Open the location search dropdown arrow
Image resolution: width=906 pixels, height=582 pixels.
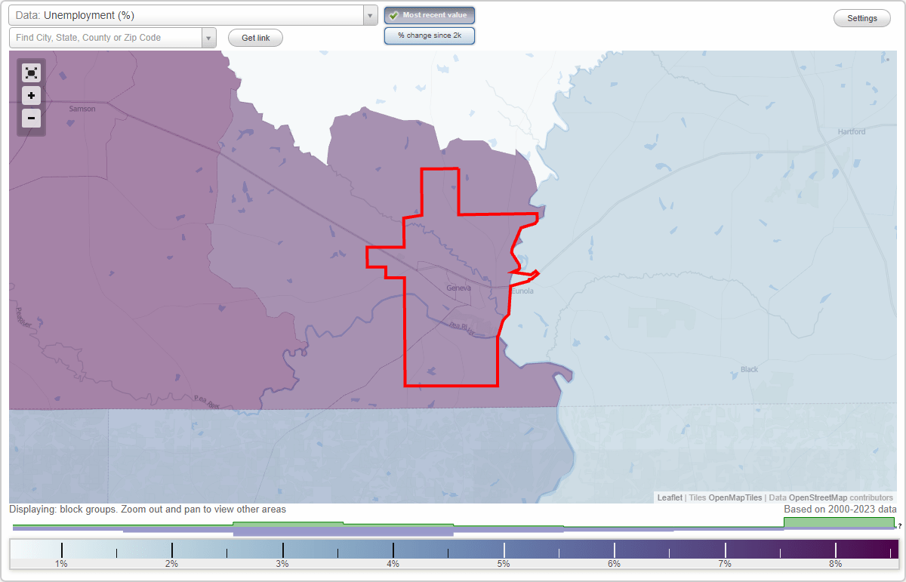(209, 38)
